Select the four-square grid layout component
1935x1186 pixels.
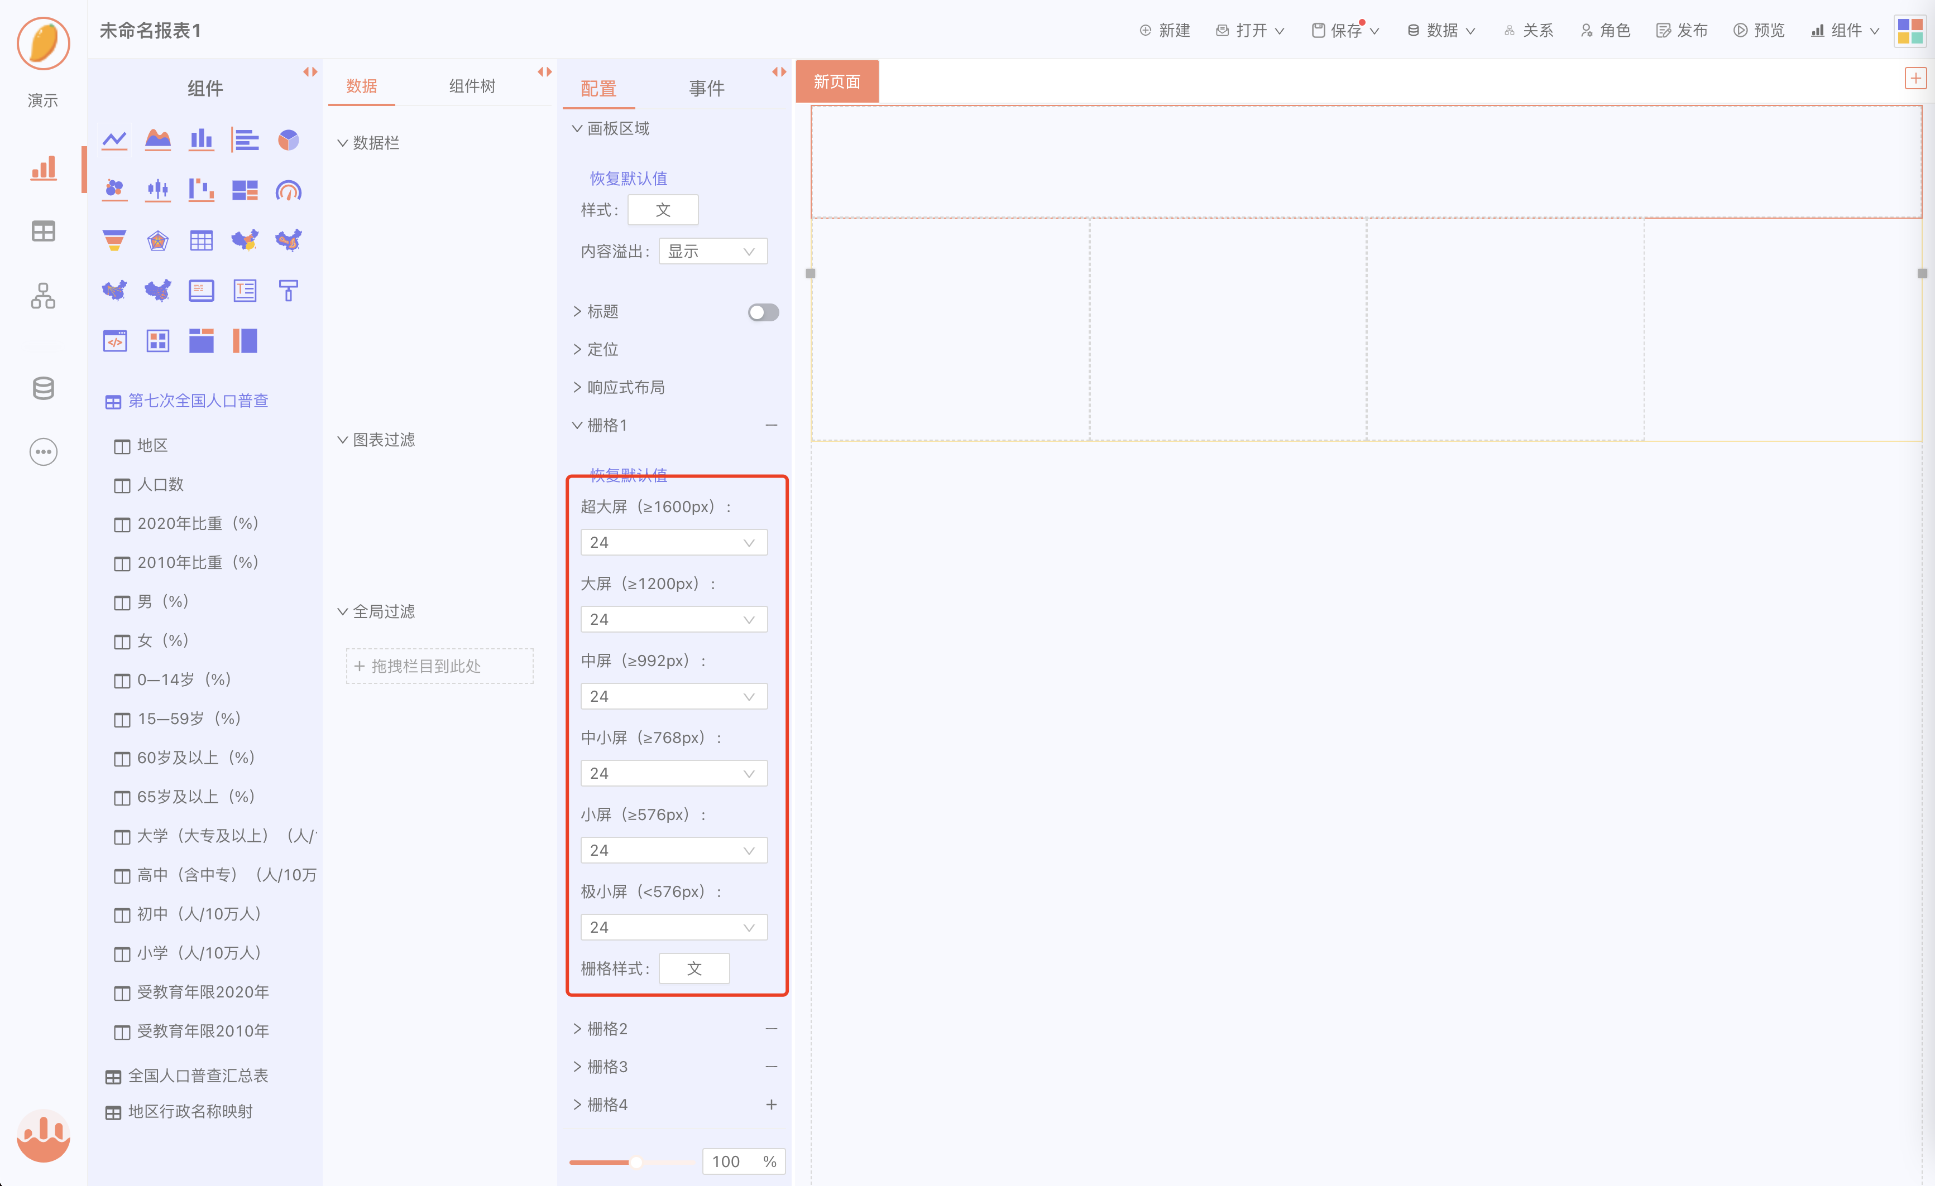click(158, 341)
